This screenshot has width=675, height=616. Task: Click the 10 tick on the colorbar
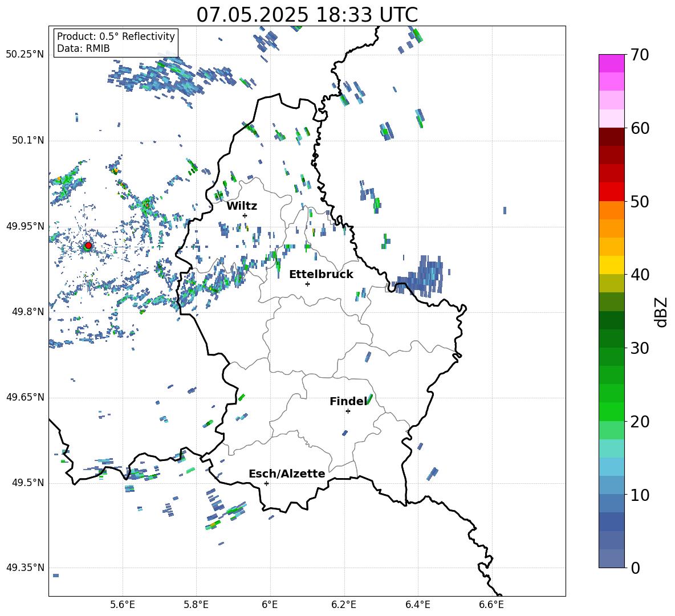640,495
